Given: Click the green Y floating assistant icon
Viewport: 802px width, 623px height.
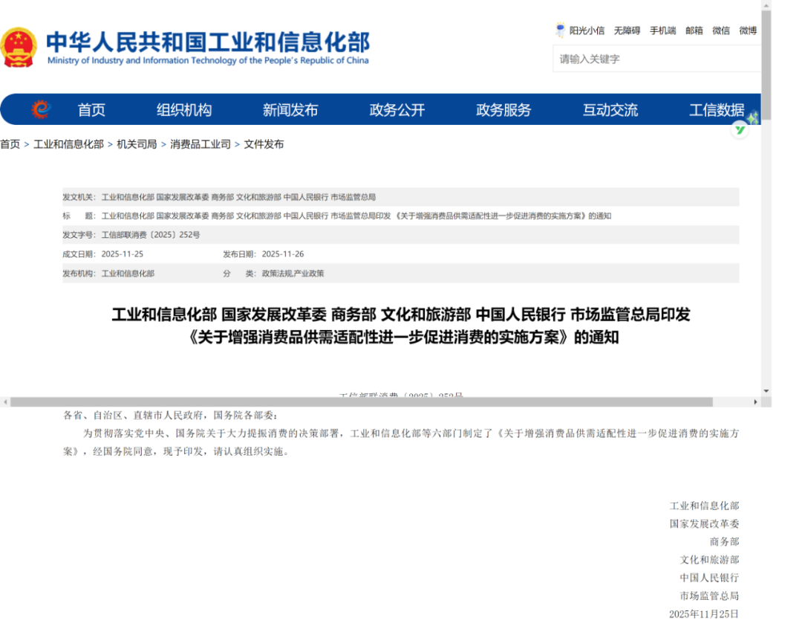Looking at the screenshot, I should pos(740,129).
